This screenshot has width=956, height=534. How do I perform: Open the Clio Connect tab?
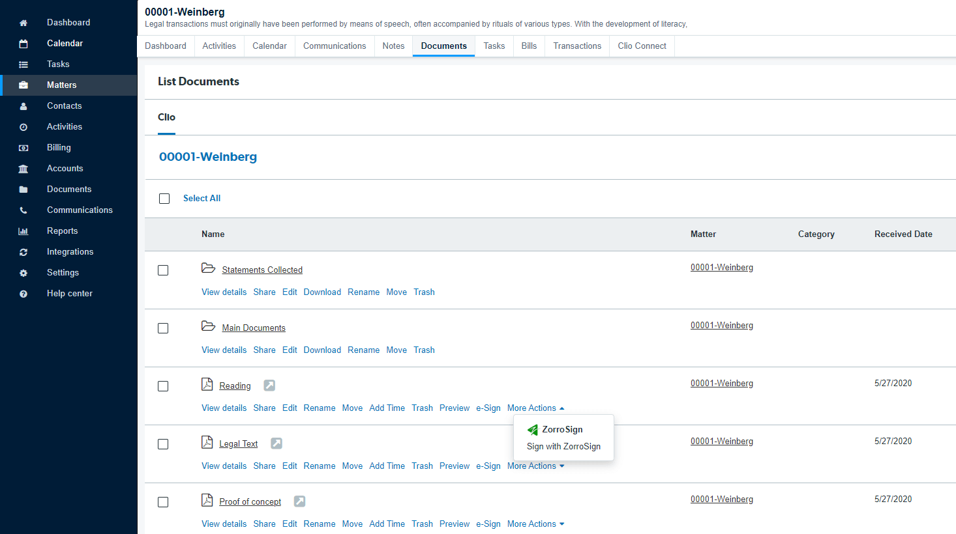pos(642,46)
